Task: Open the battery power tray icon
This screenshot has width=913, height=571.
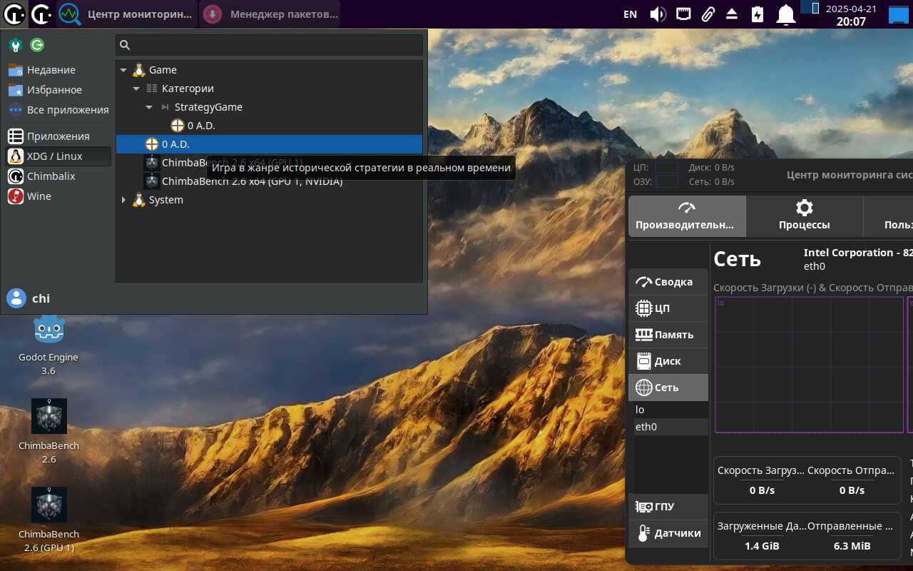Action: coord(757,14)
